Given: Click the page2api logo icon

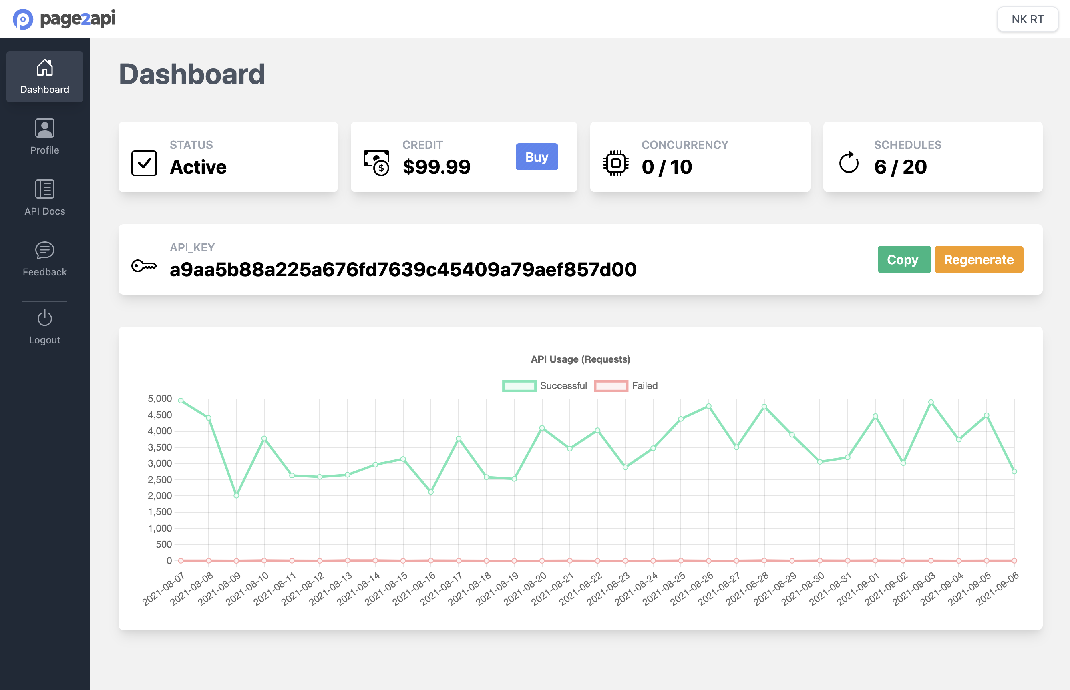Looking at the screenshot, I should tap(23, 19).
